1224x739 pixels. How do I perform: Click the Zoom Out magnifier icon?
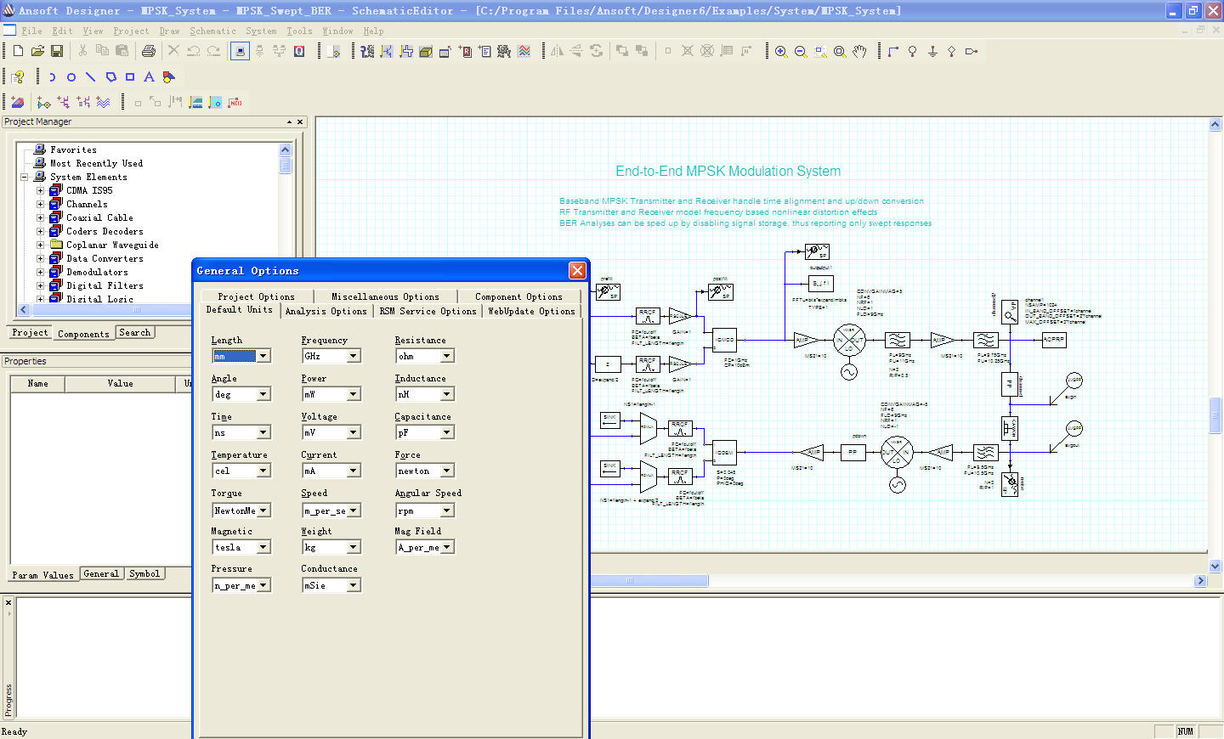pyautogui.click(x=801, y=51)
